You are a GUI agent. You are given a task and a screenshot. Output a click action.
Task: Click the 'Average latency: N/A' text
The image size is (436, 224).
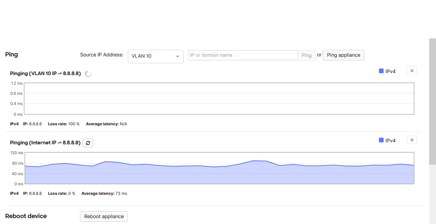click(x=106, y=124)
